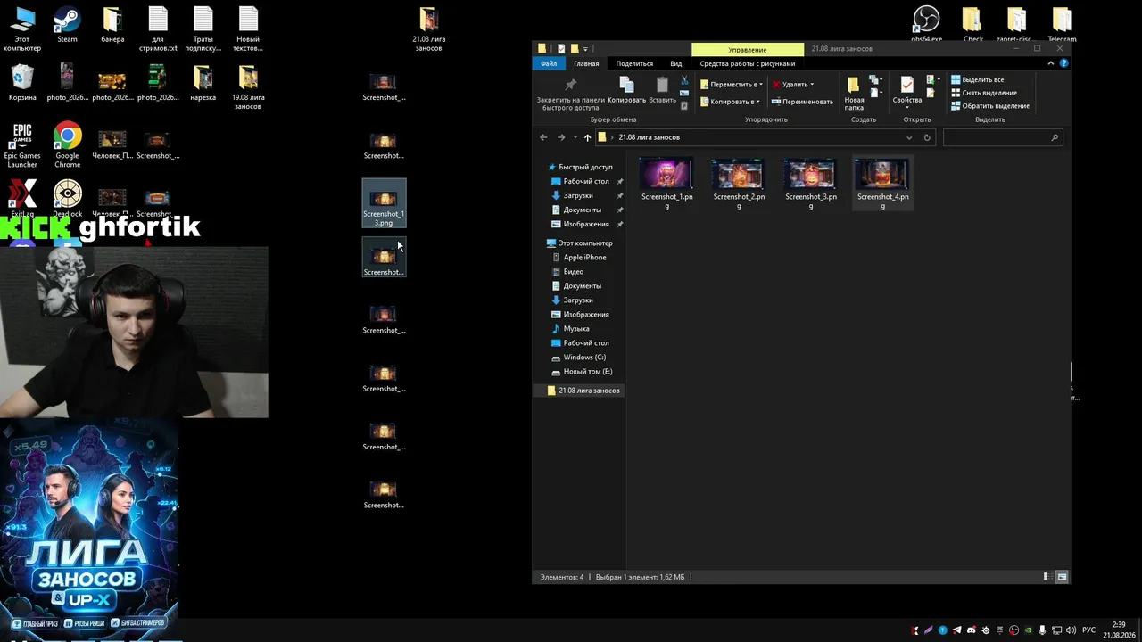Select the Screenshot_3.png thumbnail
1142x642 pixels.
[x=811, y=184]
